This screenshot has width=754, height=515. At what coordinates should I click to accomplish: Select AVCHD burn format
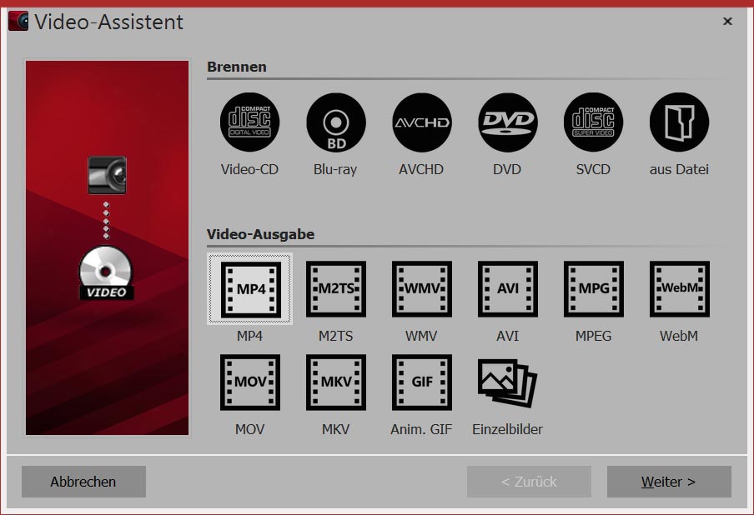click(421, 122)
